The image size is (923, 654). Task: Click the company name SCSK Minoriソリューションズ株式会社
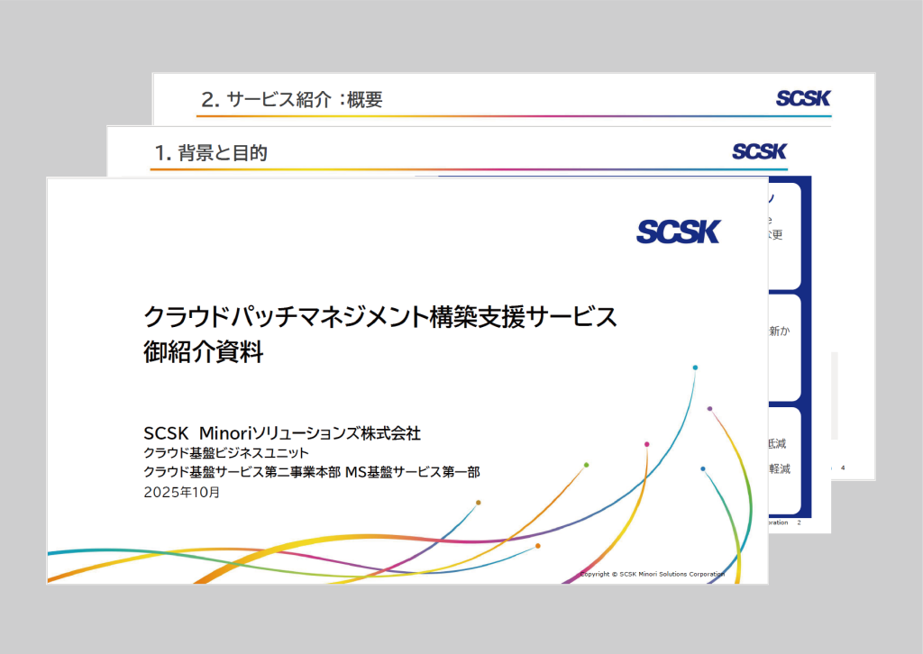pyautogui.click(x=282, y=433)
